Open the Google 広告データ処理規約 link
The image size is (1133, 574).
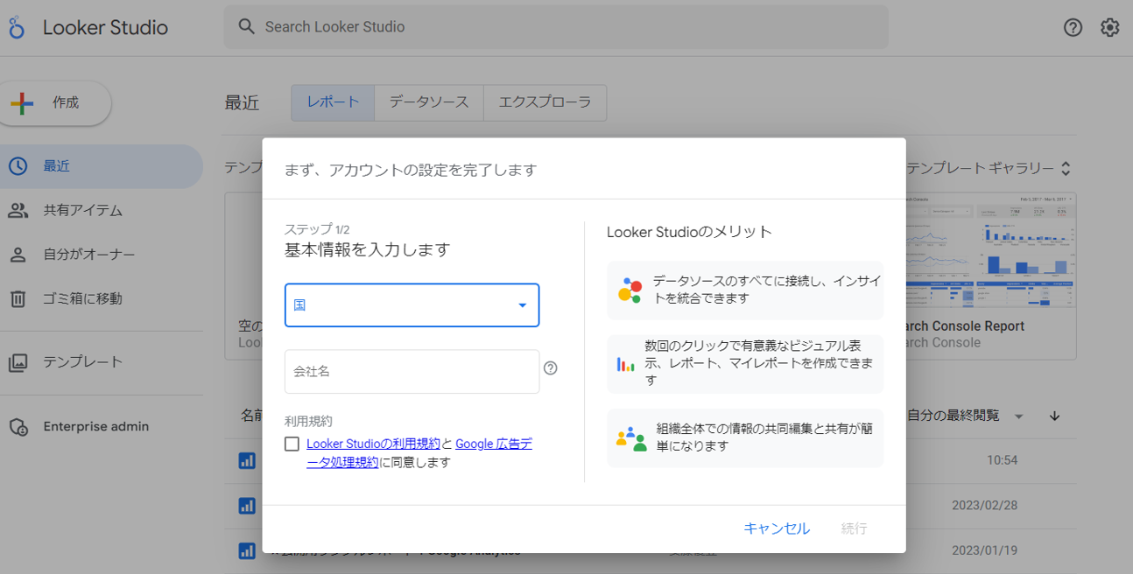coord(419,453)
